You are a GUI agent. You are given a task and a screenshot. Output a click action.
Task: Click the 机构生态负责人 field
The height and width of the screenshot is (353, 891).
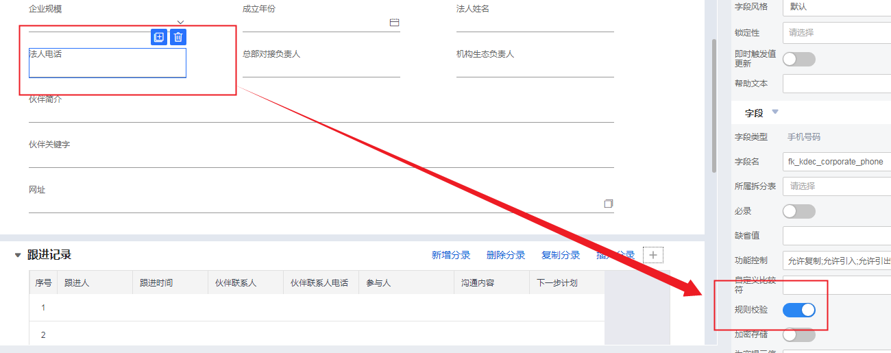tap(535, 62)
